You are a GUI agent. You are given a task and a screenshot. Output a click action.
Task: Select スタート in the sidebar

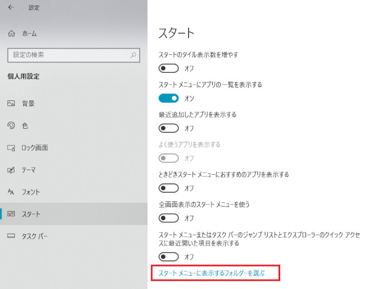pos(74,214)
